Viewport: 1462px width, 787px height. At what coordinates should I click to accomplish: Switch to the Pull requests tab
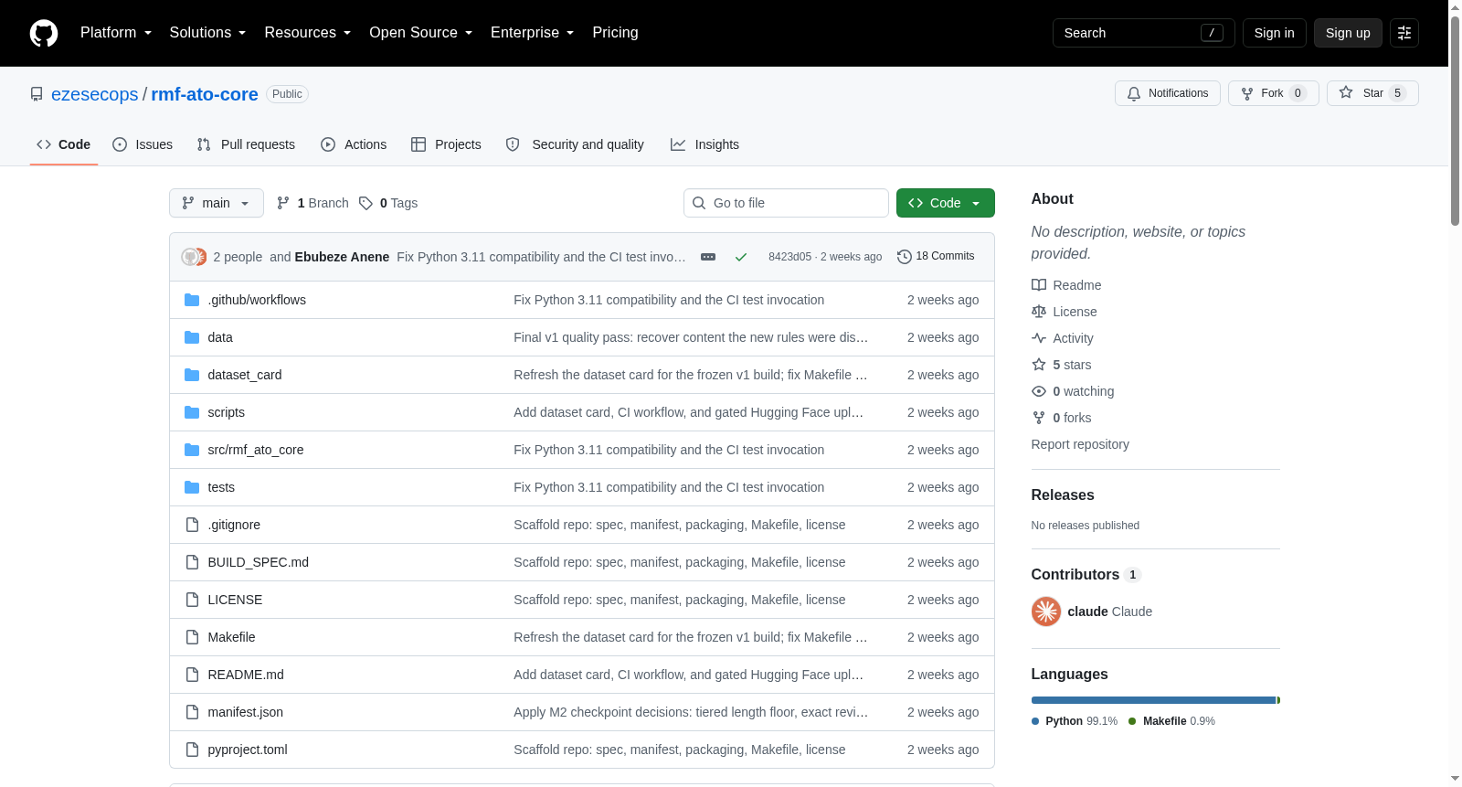click(246, 144)
